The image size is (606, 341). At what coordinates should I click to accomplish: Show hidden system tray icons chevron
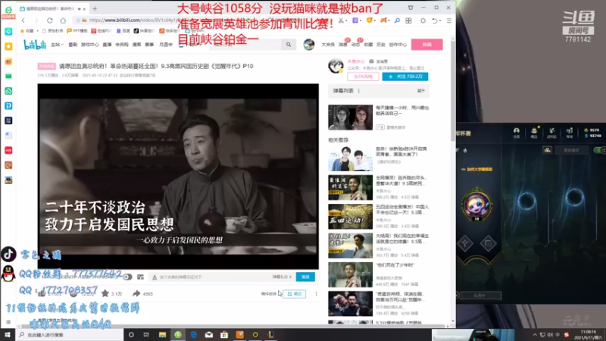pyautogui.click(x=535, y=334)
